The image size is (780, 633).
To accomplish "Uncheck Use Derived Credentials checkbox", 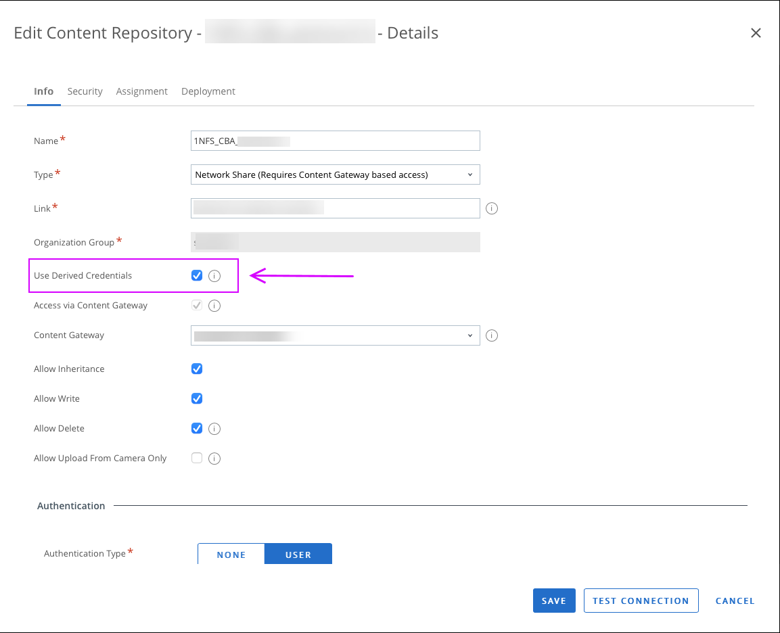I will [197, 275].
